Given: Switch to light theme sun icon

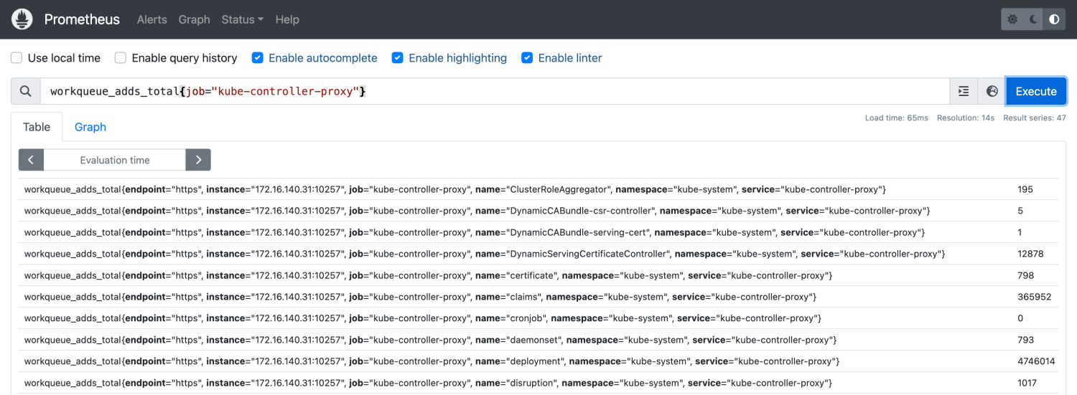Looking at the screenshot, I should (1013, 19).
